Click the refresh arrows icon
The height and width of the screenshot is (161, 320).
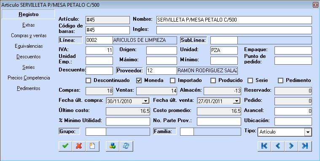126,146
